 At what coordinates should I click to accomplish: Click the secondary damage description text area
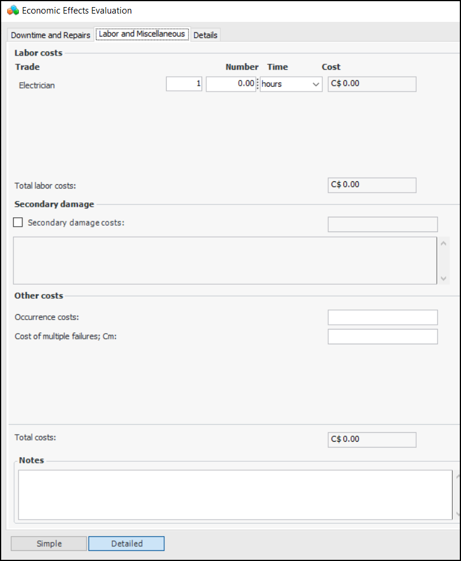pos(225,260)
